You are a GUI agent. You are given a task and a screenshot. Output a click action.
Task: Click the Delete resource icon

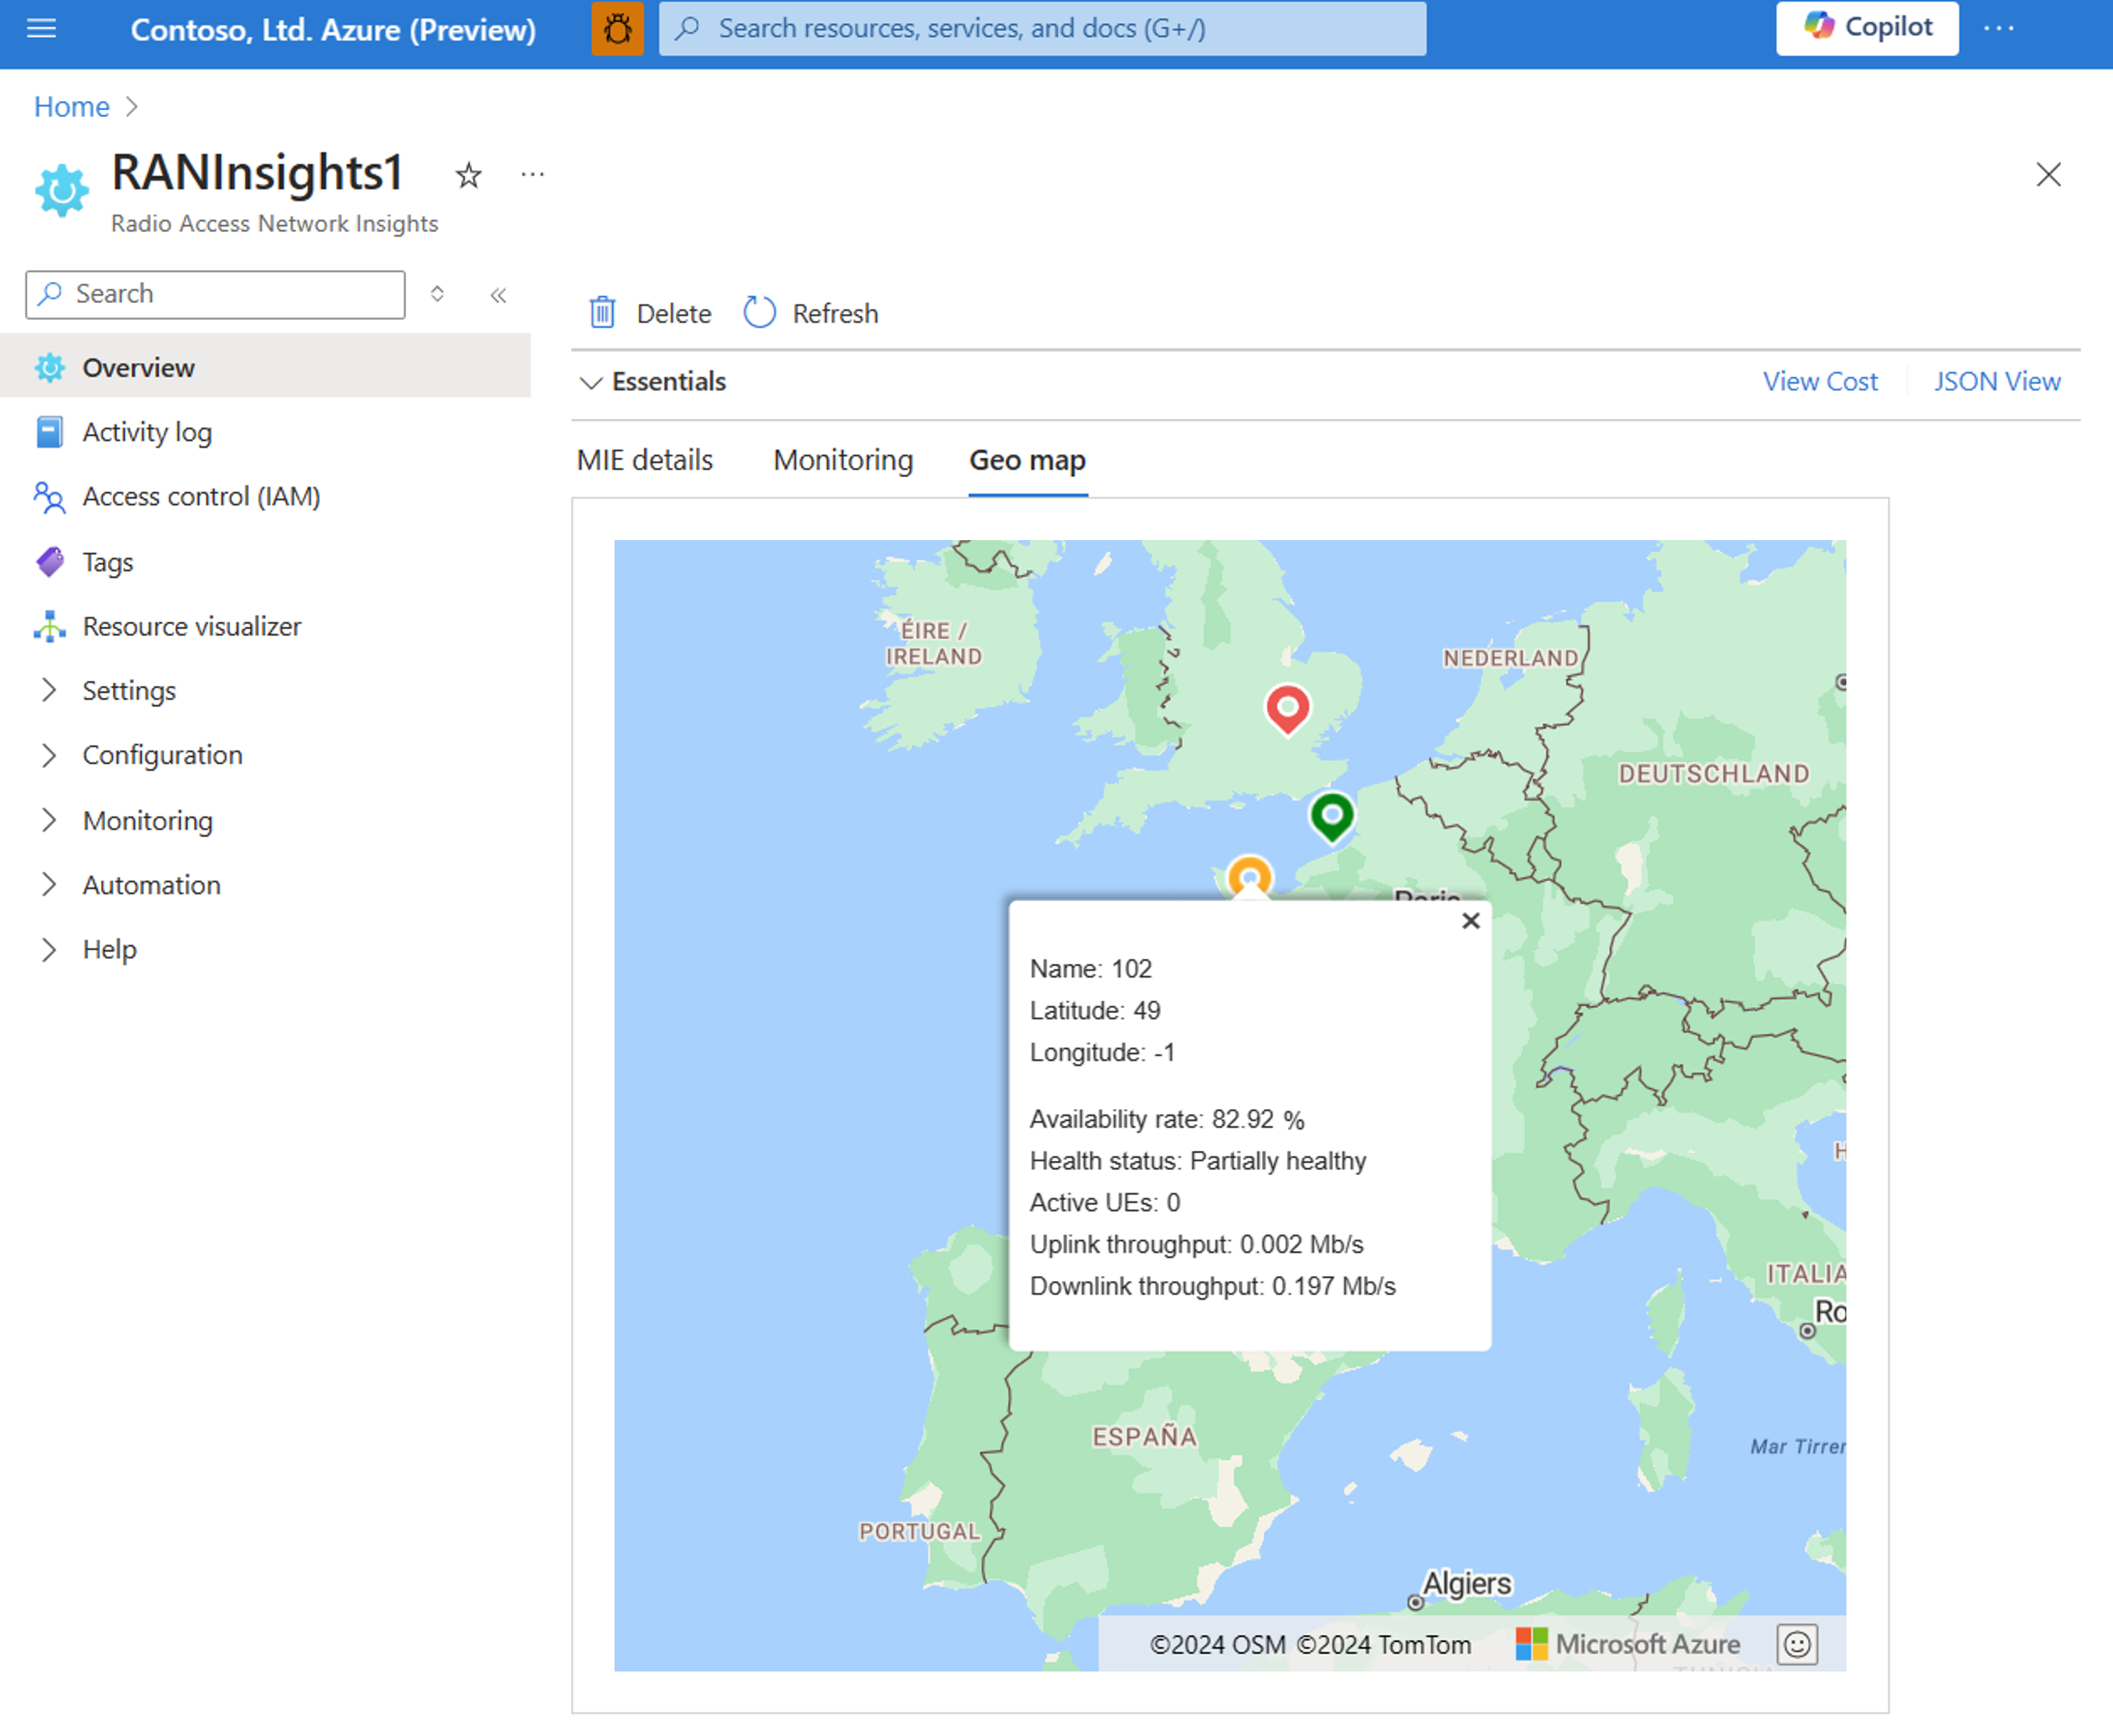coord(605,312)
